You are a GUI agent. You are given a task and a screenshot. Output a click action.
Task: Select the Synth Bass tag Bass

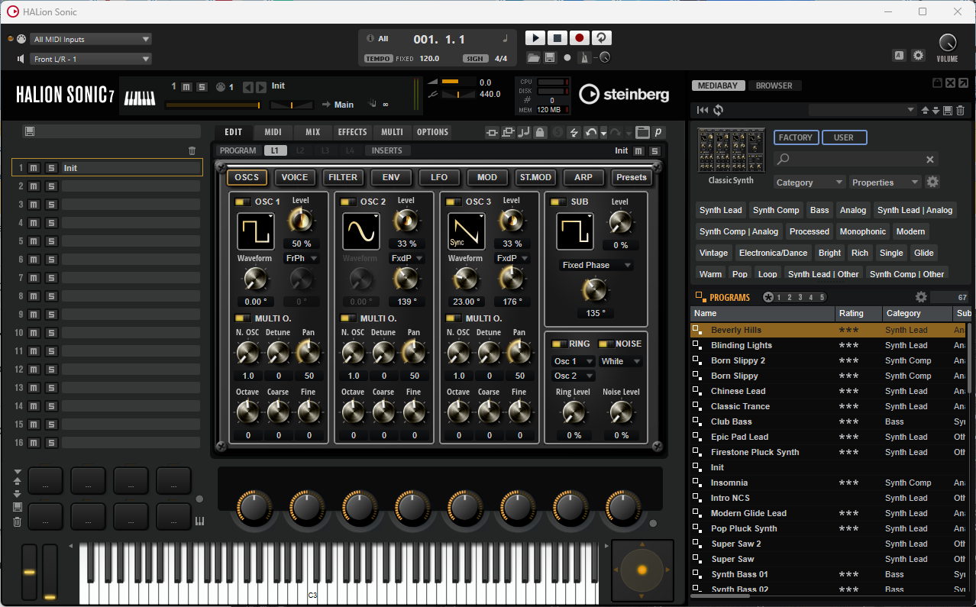point(819,210)
